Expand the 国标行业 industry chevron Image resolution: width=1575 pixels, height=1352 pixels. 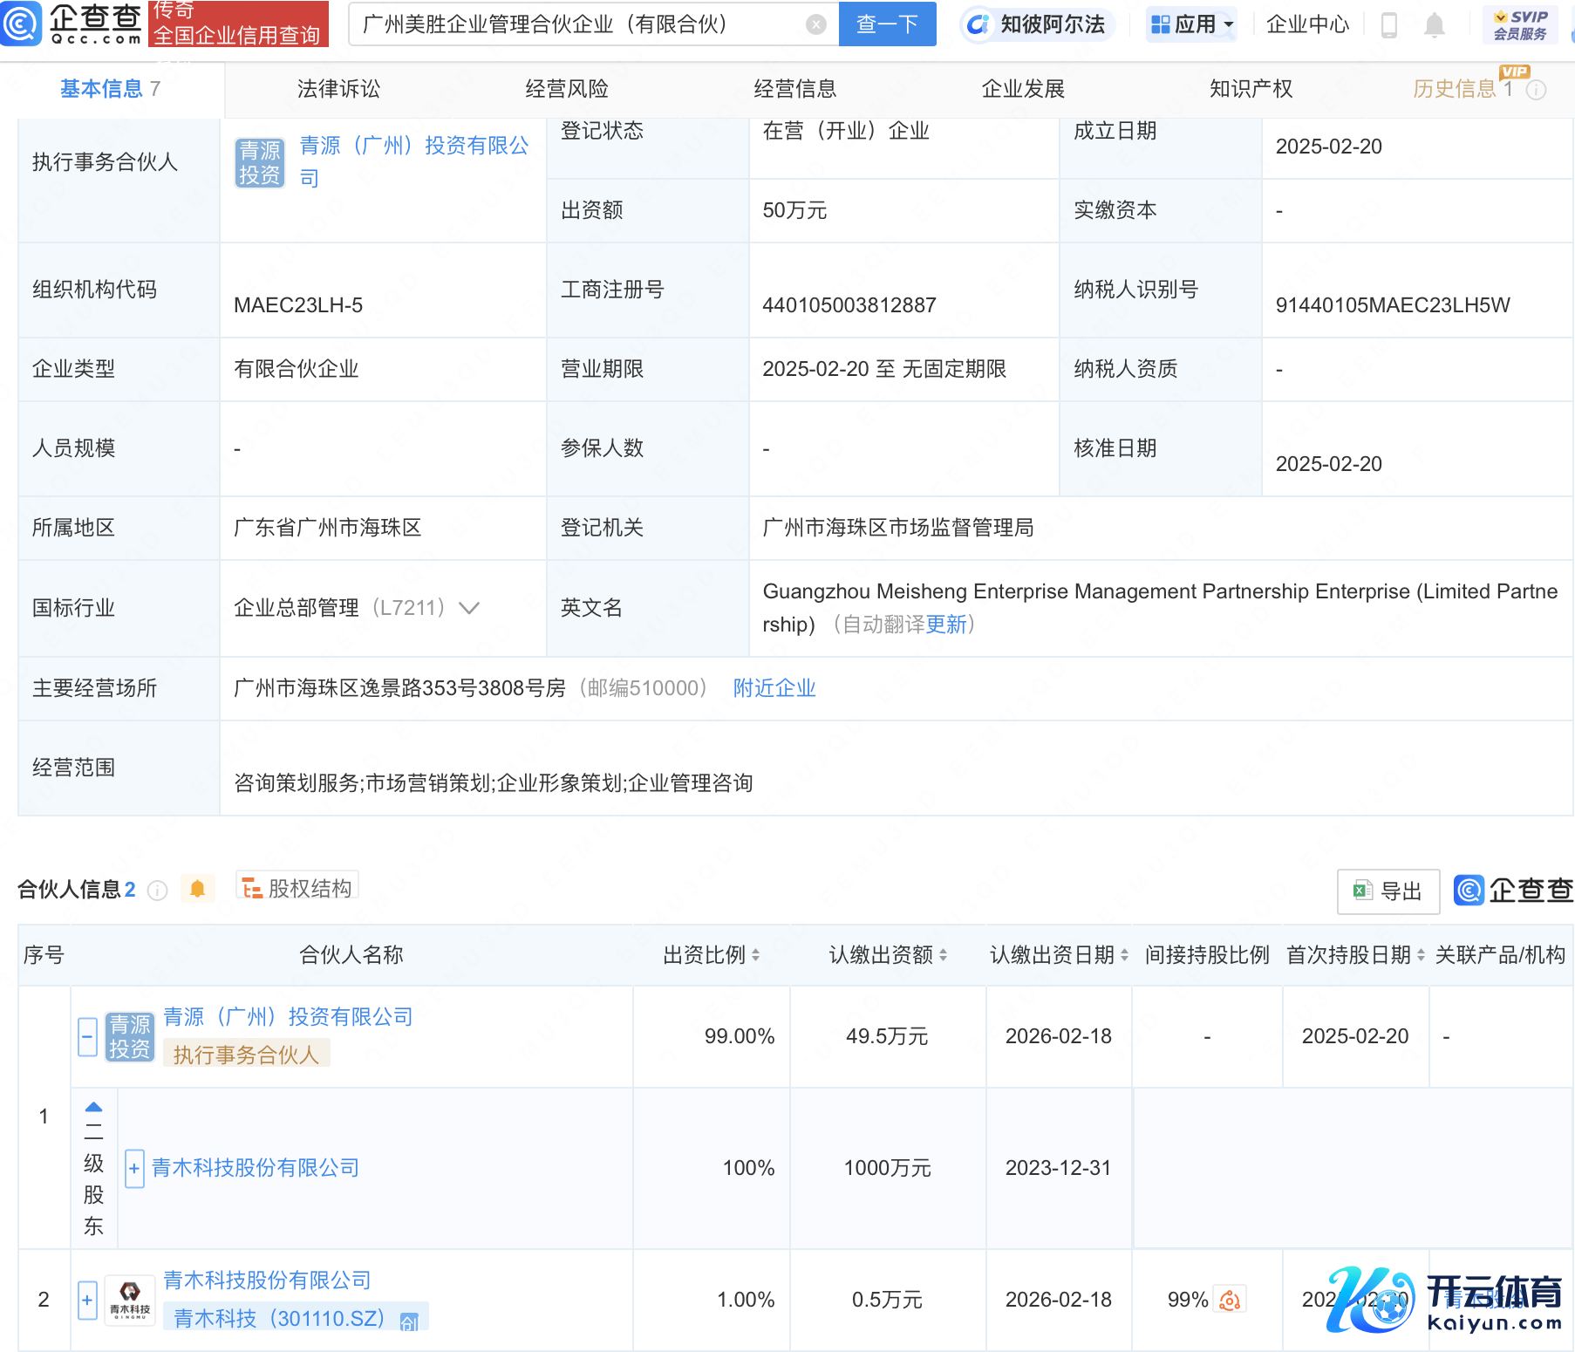tap(469, 608)
